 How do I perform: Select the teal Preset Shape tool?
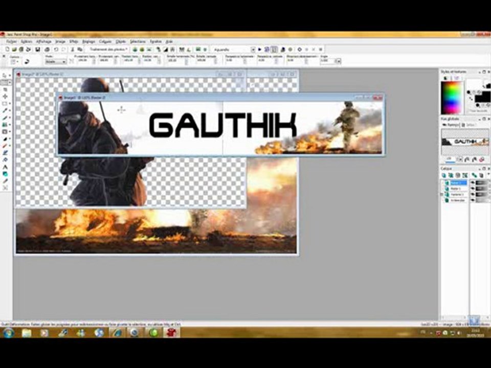[x=5, y=174]
